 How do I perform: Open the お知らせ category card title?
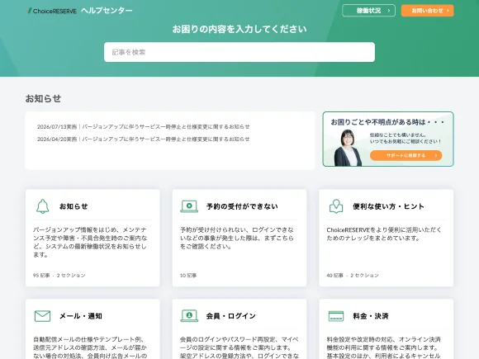coord(74,206)
